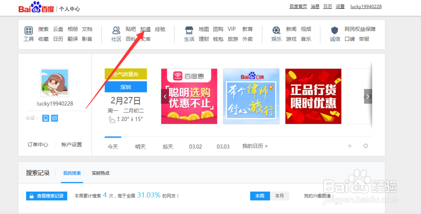This screenshot has width=421, height=214.
Task: Open the 工具 tools grid icon
Action: [29, 30]
